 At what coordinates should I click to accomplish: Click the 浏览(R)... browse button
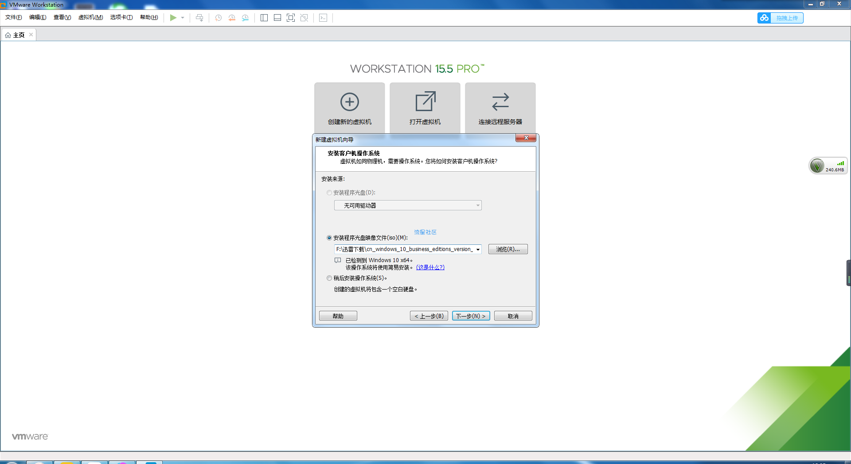[x=508, y=249]
